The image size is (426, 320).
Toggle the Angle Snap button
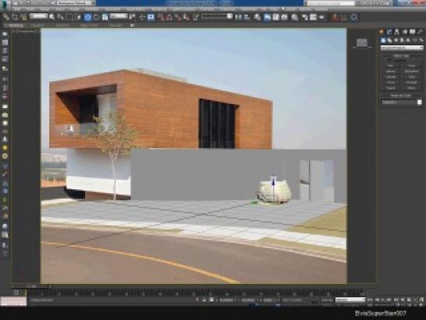point(170,17)
